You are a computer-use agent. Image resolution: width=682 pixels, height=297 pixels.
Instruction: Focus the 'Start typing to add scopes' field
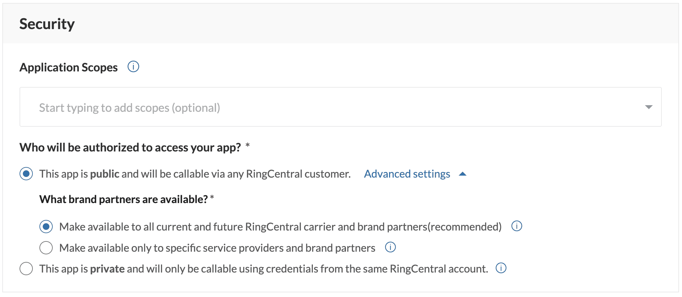pyautogui.click(x=340, y=107)
